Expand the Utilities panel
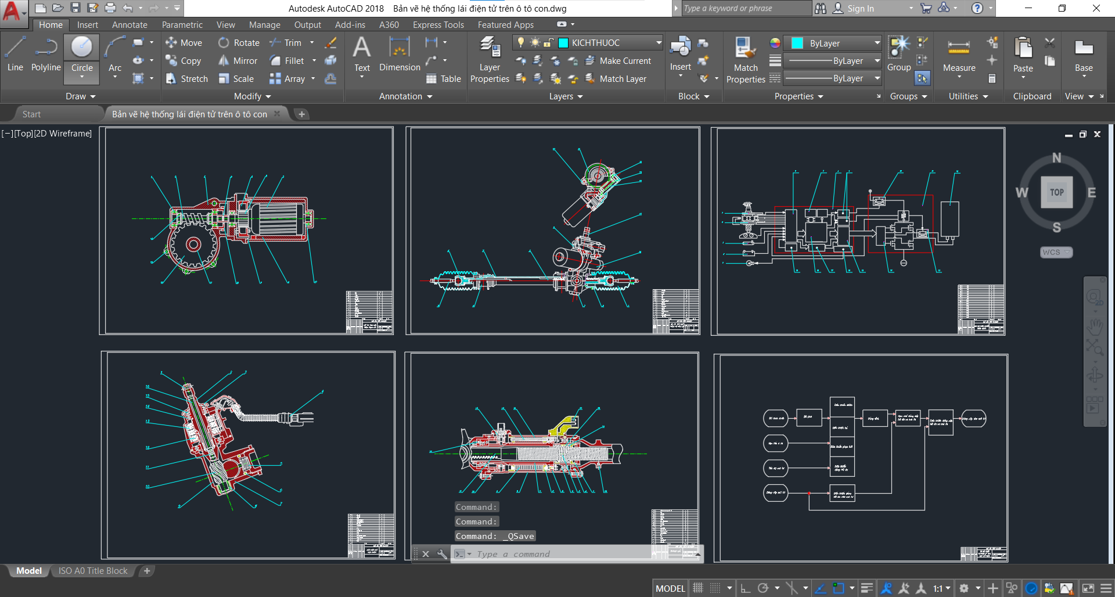 [968, 96]
